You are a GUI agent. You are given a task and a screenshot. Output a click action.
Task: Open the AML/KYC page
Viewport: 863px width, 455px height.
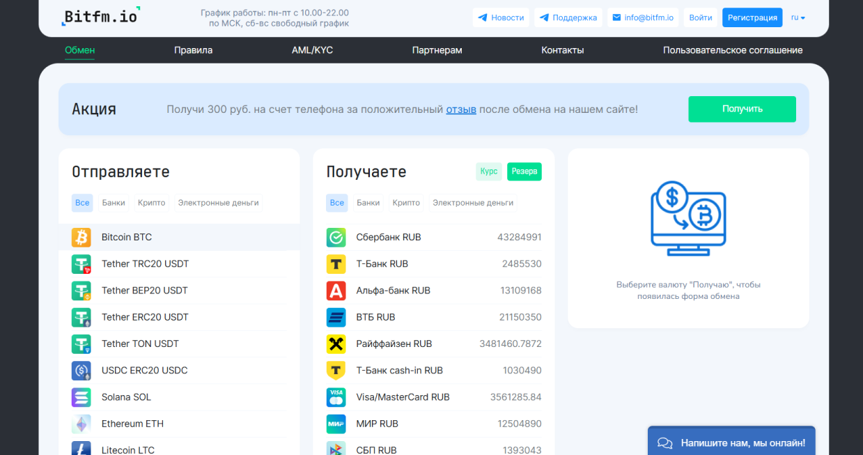pos(312,50)
